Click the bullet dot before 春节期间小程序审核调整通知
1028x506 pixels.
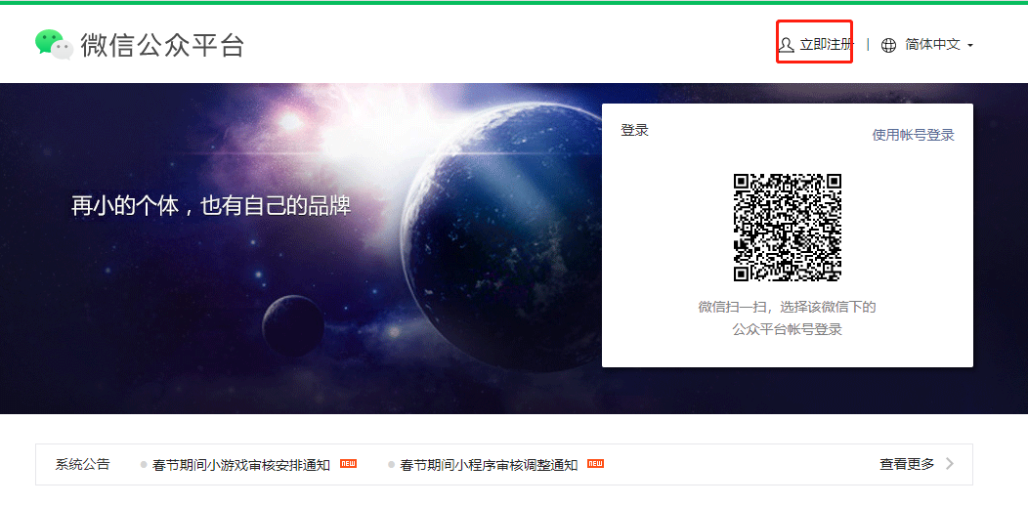coord(391,465)
